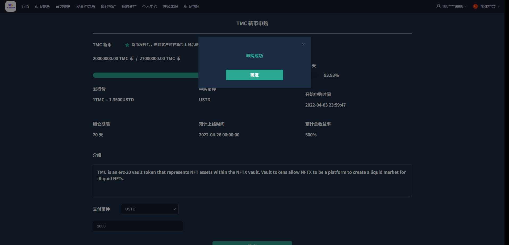The image size is (509, 245).
Task: Click the 发行价 label
Action: click(x=99, y=89)
